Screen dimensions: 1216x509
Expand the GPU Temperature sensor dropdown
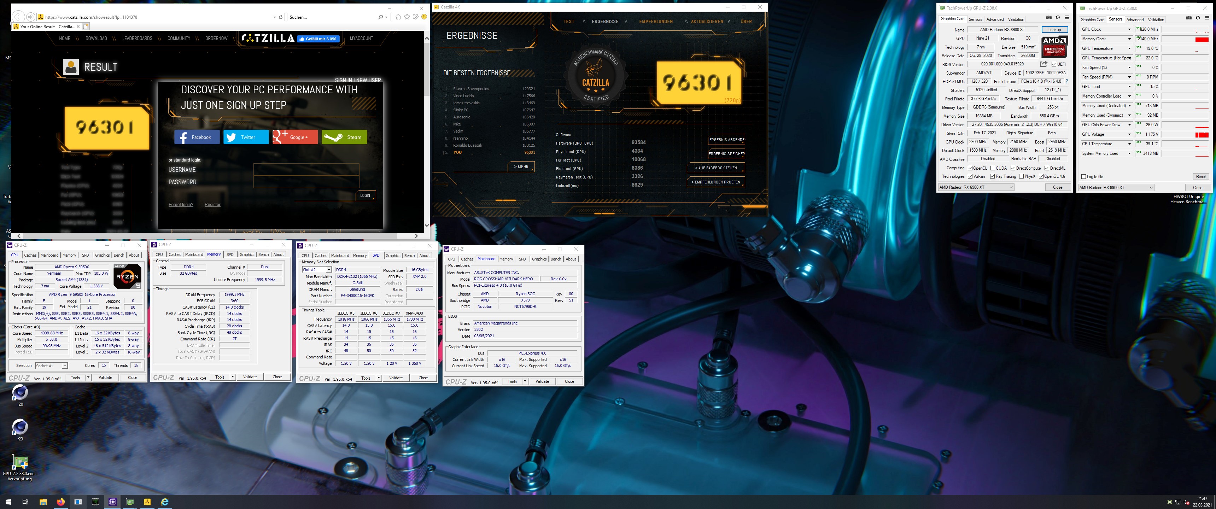click(1130, 48)
